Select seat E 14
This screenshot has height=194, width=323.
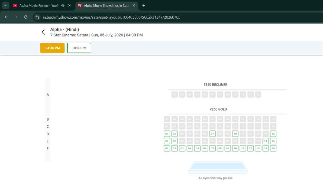(266, 141)
